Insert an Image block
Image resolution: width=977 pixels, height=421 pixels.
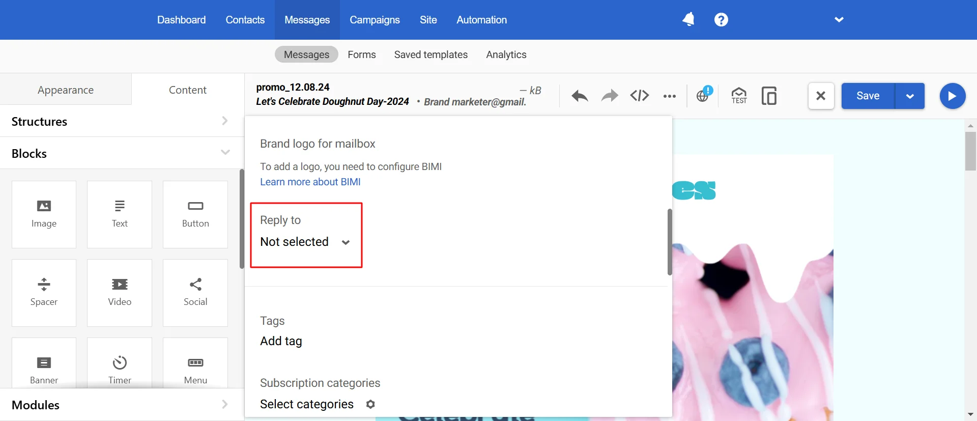(44, 214)
